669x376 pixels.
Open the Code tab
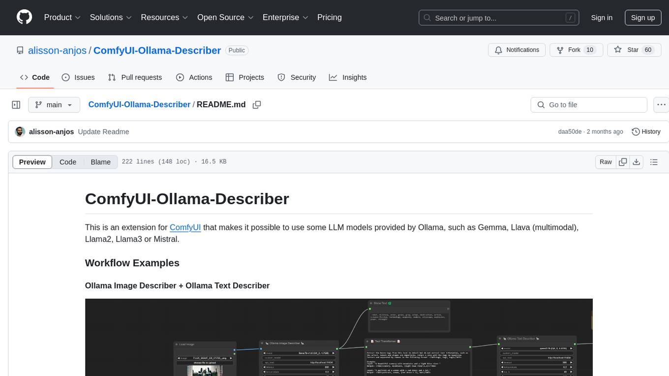[35, 77]
